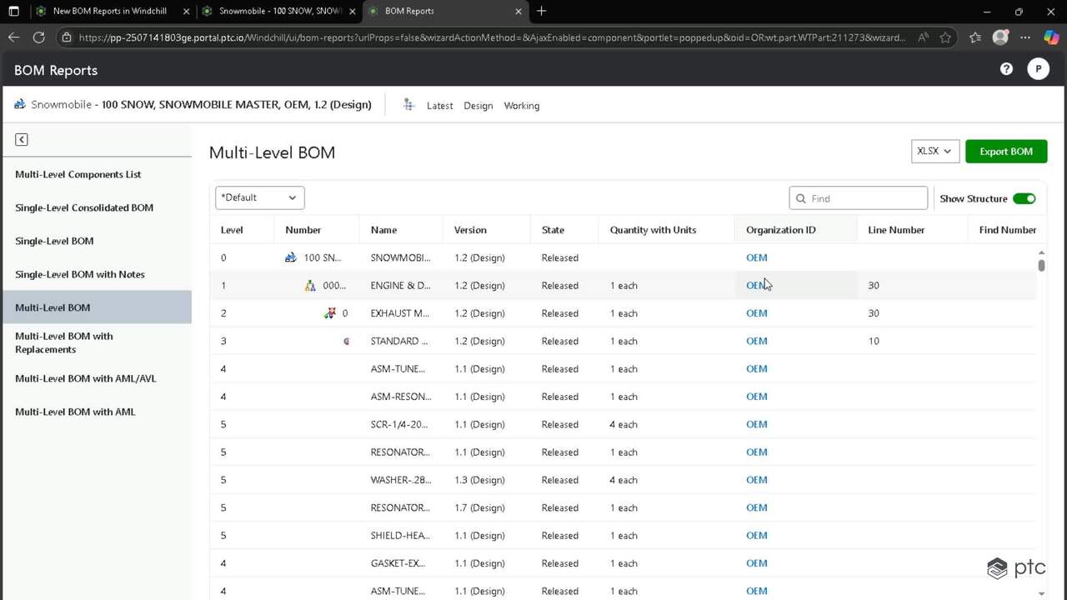The height and width of the screenshot is (600, 1067).
Task: Click OEM link in the EXHAUST M... row
Action: 756,313
